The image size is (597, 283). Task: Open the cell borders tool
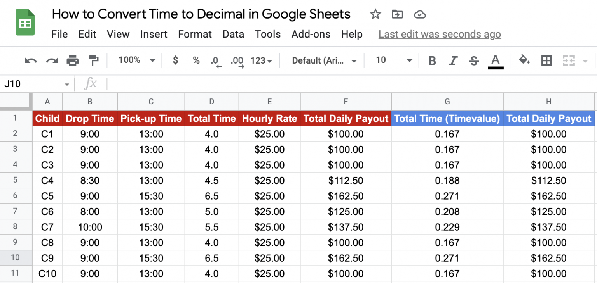pyautogui.click(x=546, y=60)
